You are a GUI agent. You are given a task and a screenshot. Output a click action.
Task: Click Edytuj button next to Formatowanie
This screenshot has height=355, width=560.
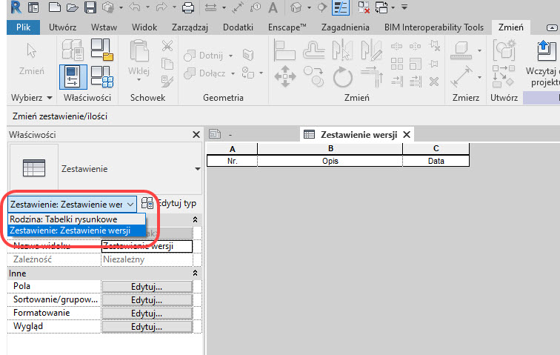click(x=146, y=313)
